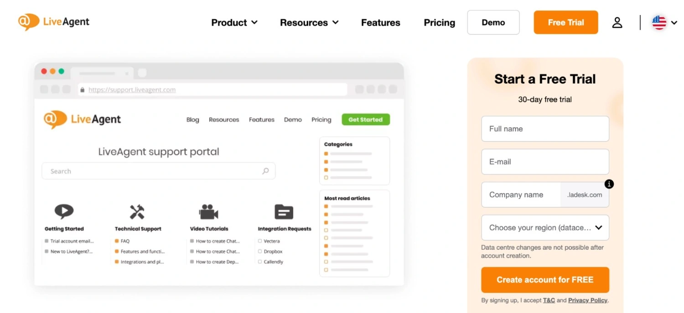Click the Callendly checkbox item
The image size is (684, 313).
270,262
